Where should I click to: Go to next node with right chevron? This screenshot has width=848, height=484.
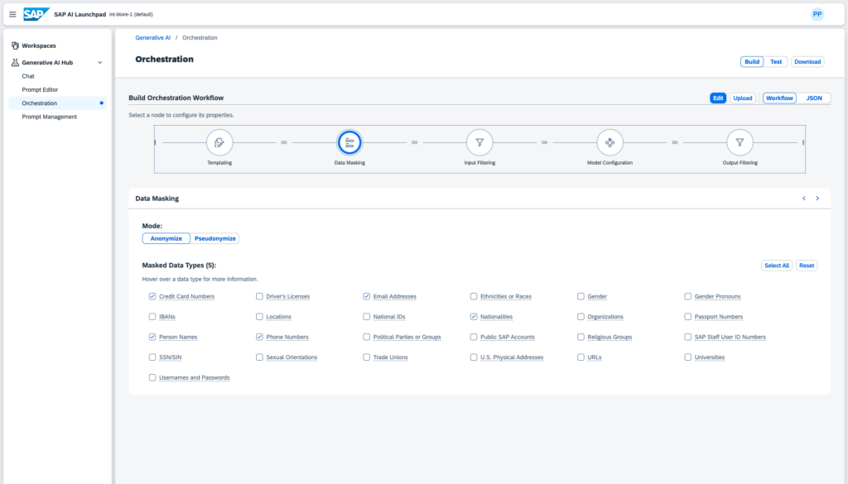817,199
